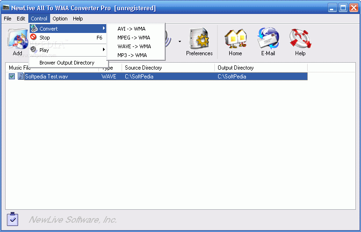The width and height of the screenshot is (361, 232).
Task: Open the Option menu
Action: tap(60, 19)
